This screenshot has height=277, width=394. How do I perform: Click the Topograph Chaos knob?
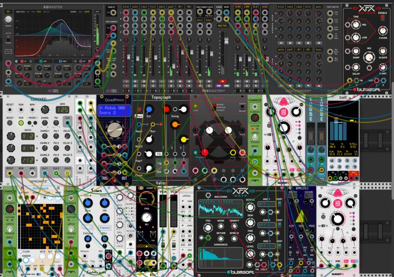pos(149,168)
